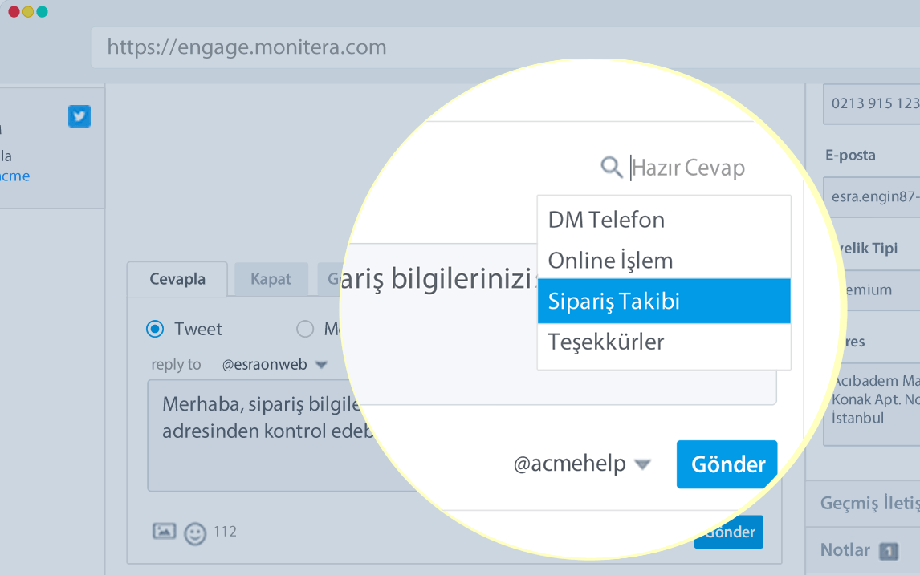Click the Notlar count badge
Image resolution: width=920 pixels, height=575 pixels.
(888, 551)
